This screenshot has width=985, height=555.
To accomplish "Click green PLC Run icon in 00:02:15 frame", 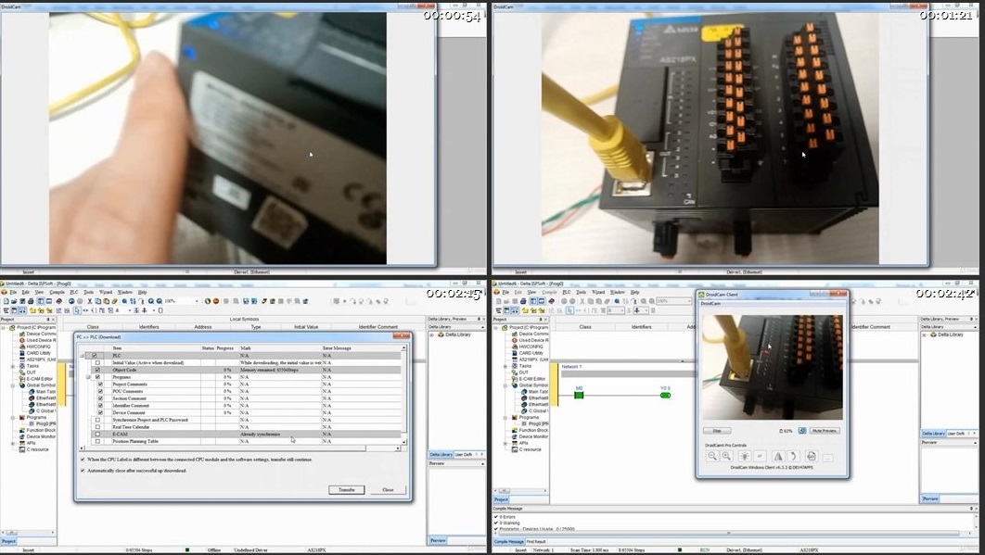I will [208, 301].
